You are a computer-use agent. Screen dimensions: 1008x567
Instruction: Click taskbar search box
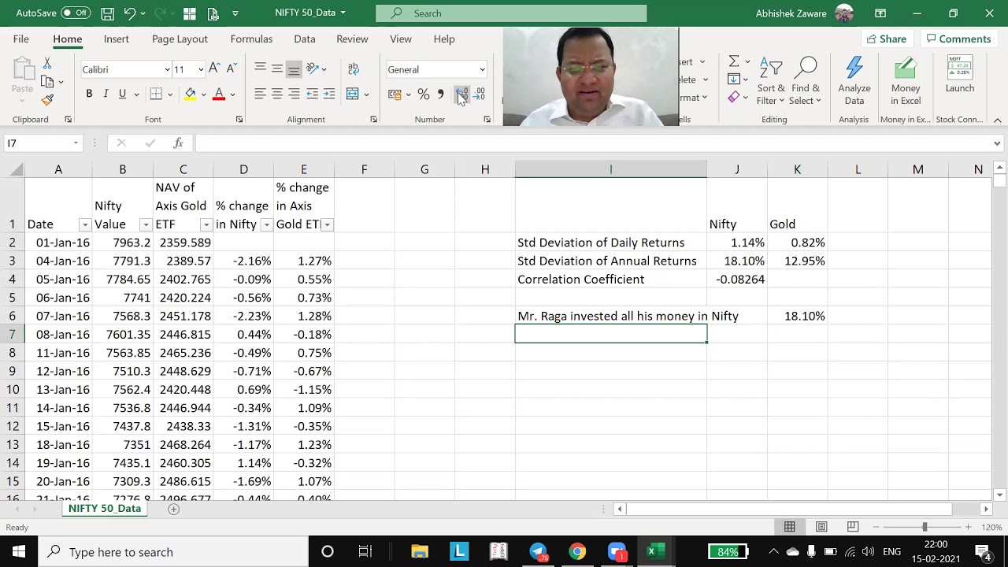point(172,552)
